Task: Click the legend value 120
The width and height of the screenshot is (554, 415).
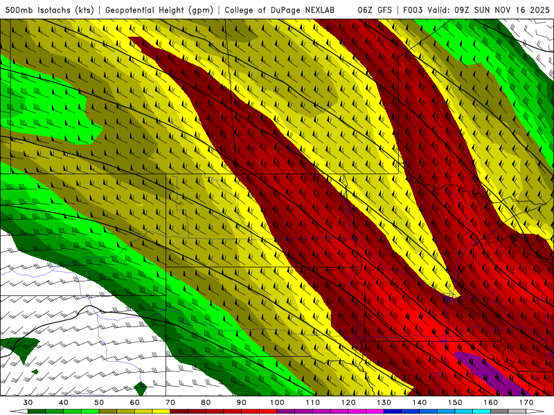Action: pos(348,403)
